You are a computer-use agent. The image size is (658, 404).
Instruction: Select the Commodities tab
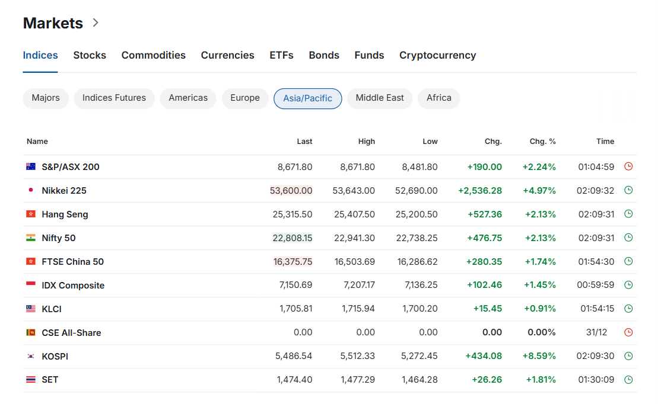153,55
